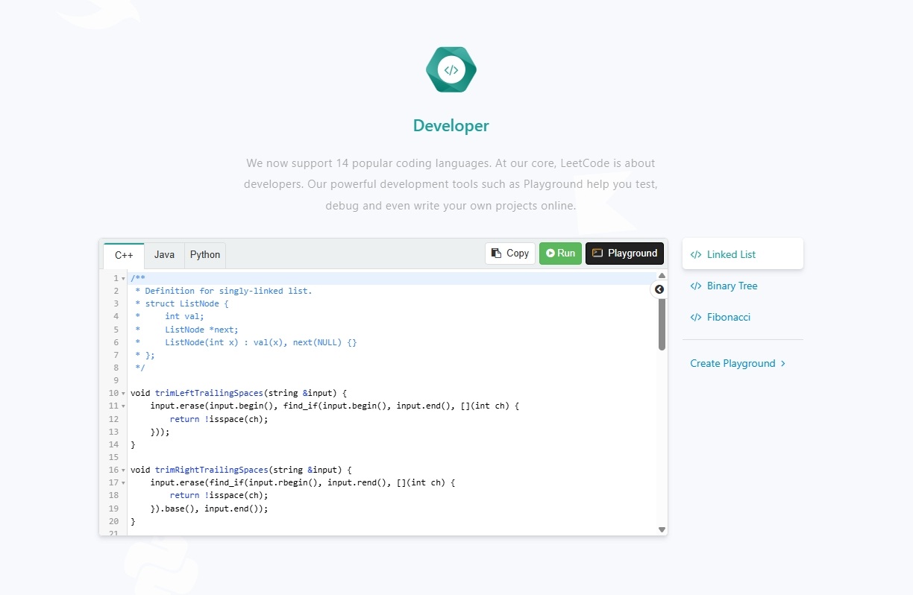Collapse the comment block at line 1

(123, 279)
